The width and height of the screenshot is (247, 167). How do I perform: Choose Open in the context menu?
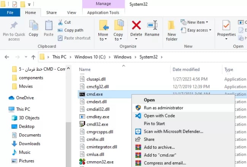pos(183,100)
